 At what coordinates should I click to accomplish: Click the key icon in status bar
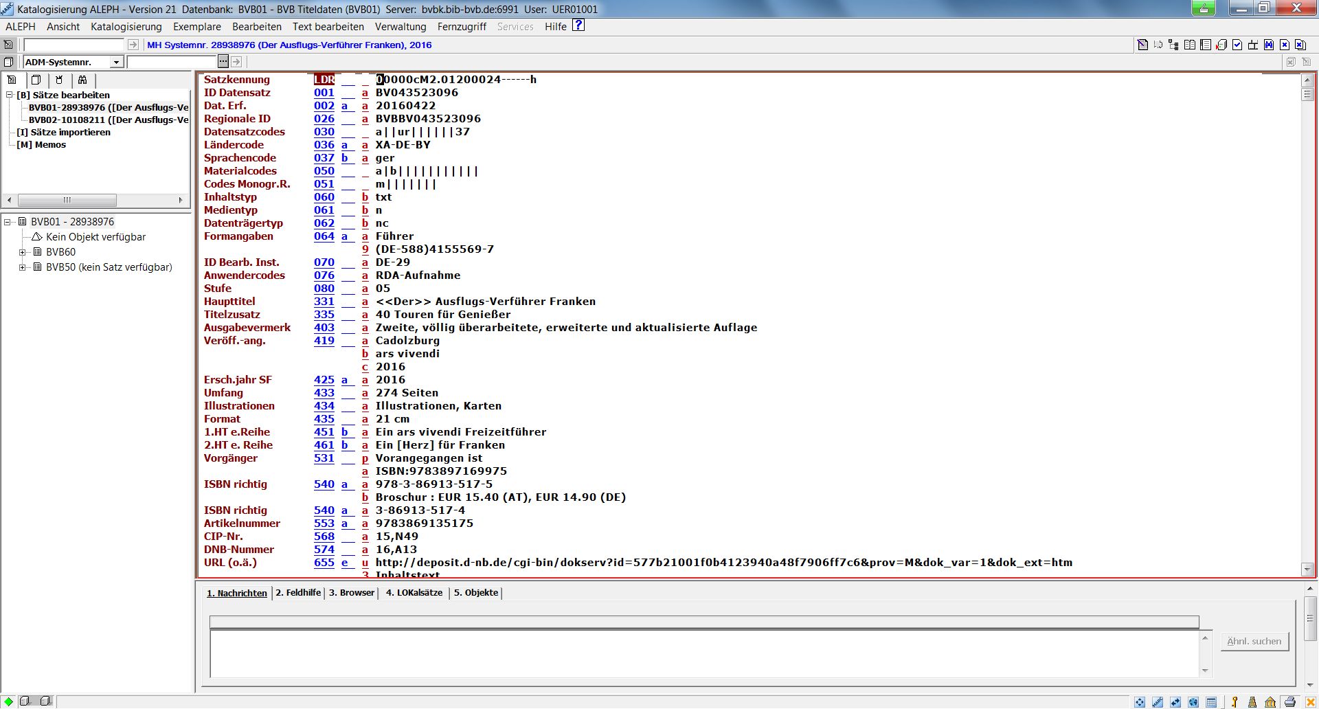1234,701
